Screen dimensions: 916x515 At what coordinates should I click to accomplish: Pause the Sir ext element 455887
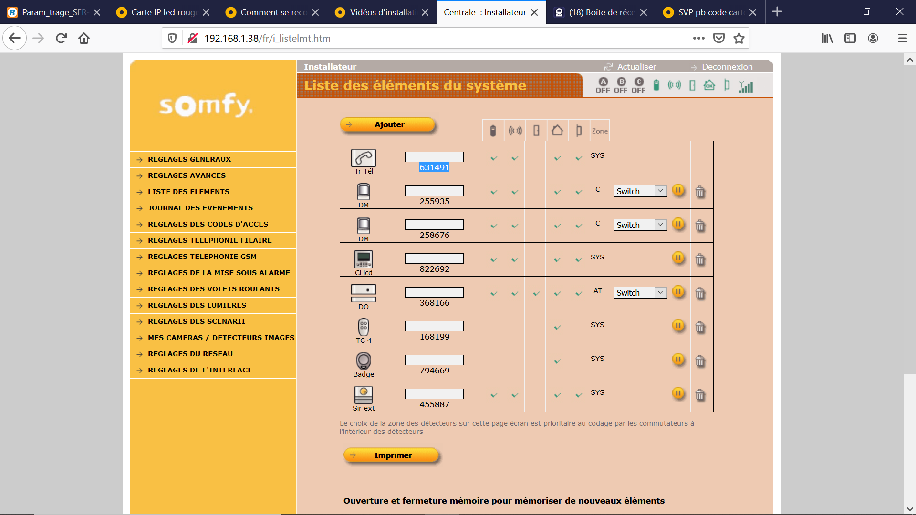pos(678,393)
